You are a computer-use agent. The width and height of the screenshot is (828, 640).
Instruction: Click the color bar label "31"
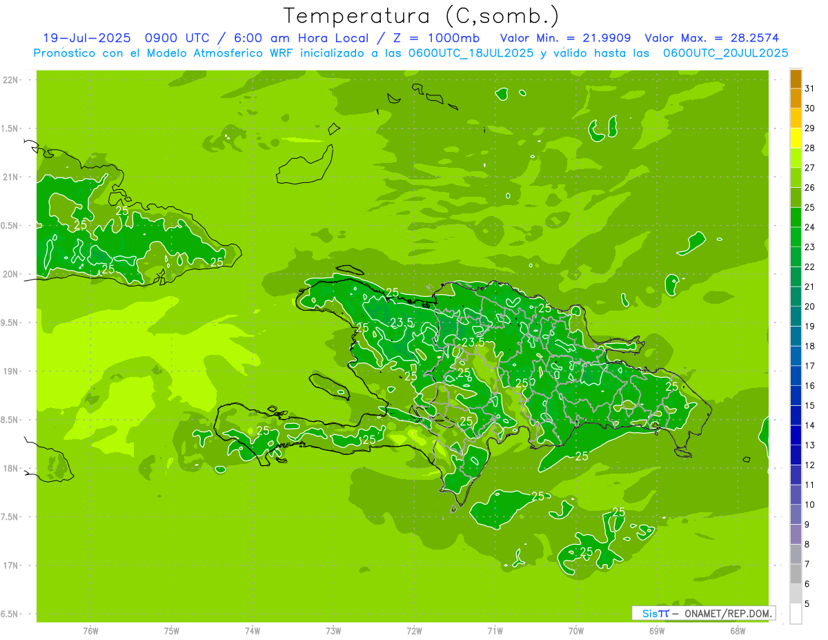[x=810, y=88]
